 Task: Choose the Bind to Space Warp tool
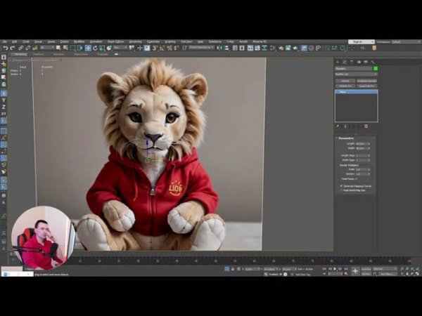35,48
